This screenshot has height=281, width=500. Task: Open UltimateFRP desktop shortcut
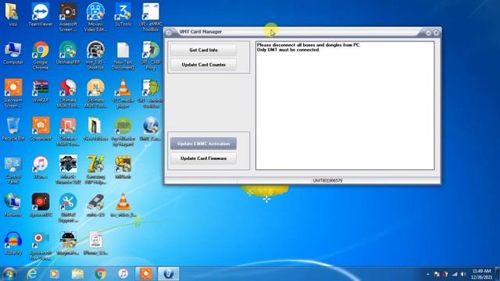click(68, 54)
